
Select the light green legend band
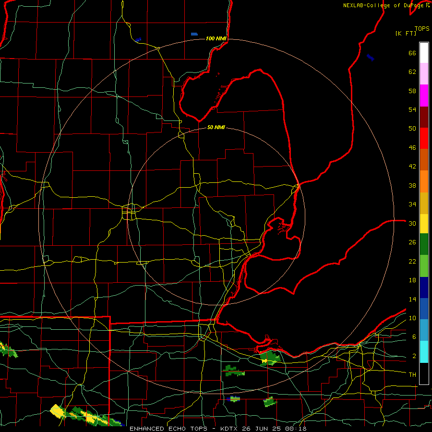point(424,266)
